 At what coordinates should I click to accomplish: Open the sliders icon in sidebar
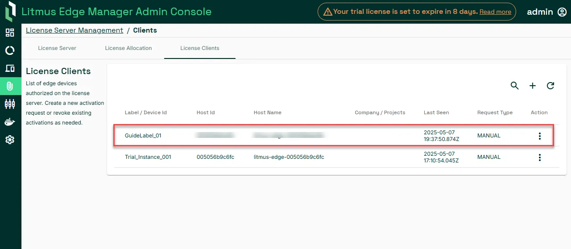[x=10, y=104]
